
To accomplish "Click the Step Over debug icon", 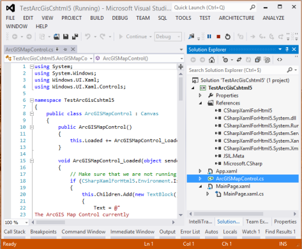I will pos(271,37).
